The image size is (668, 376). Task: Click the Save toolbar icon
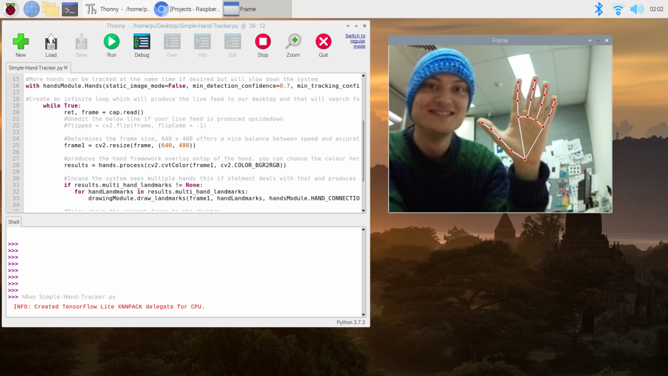(x=81, y=46)
